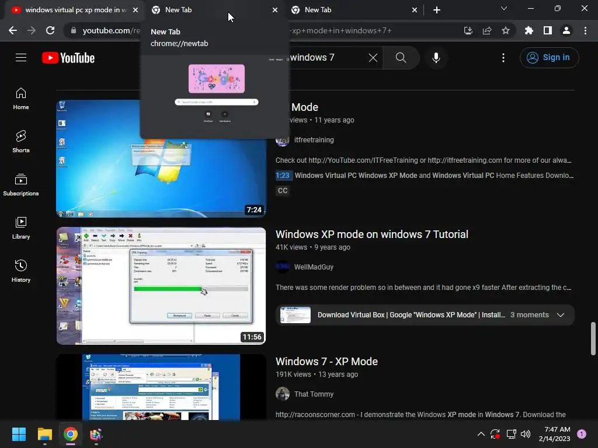The image size is (598, 448).
Task: Open sync update tray icon
Action: coord(495,434)
